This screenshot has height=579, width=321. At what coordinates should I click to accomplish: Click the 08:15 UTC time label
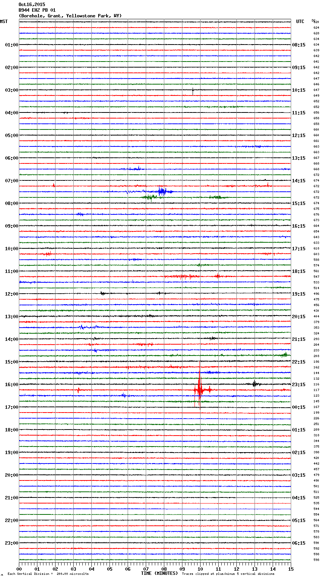tap(299, 45)
